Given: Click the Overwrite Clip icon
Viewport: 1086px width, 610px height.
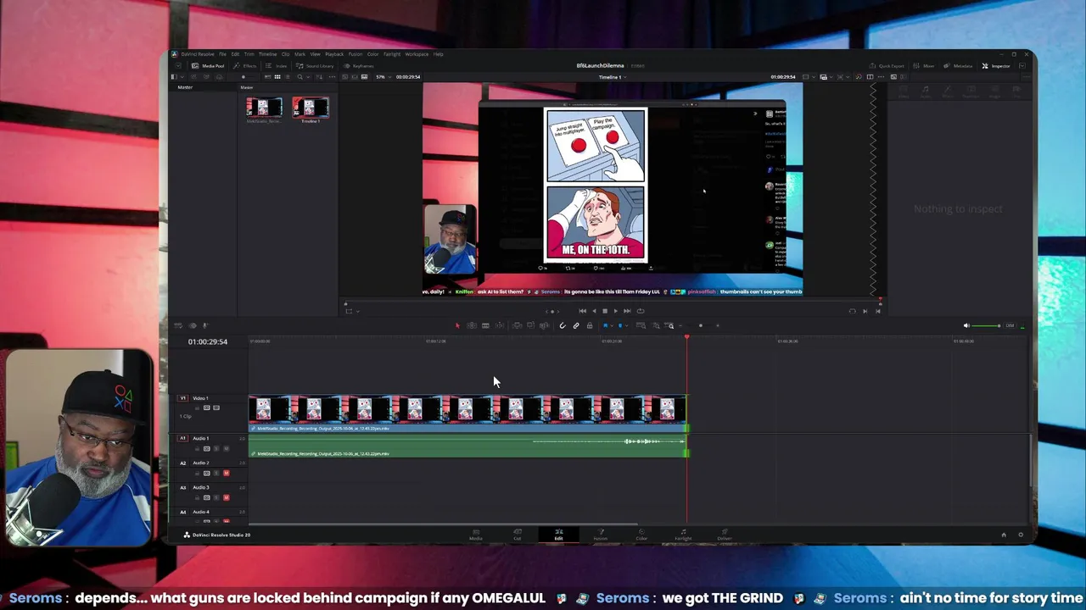Looking at the screenshot, I should pos(530,325).
